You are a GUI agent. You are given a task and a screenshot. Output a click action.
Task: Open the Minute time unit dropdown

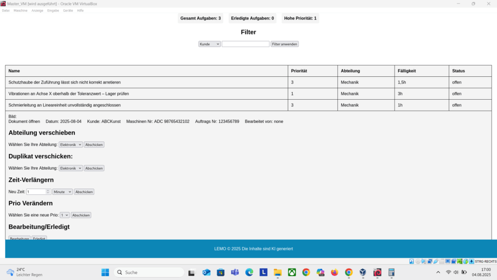click(62, 192)
